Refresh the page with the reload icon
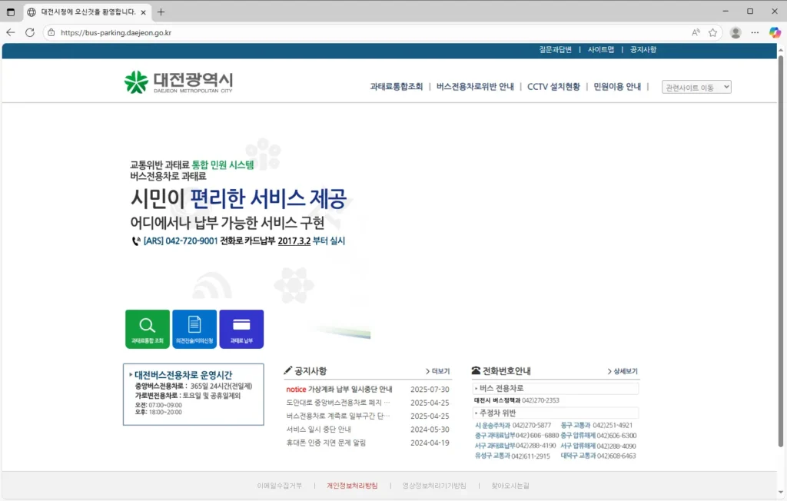The width and height of the screenshot is (787, 501). click(x=30, y=32)
